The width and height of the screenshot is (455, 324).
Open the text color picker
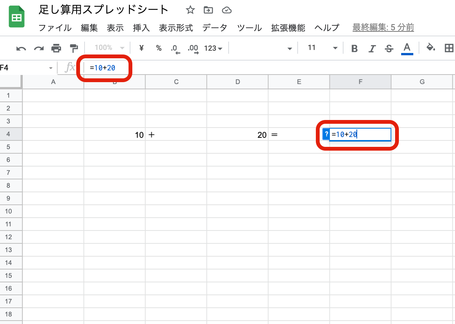click(407, 48)
